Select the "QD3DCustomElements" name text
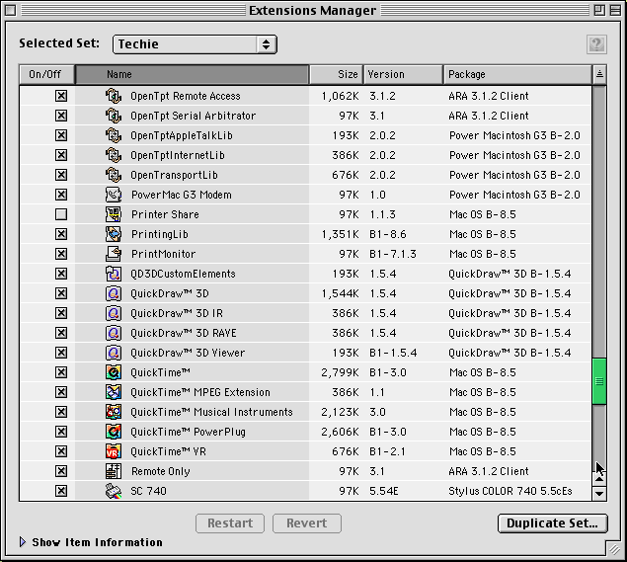The width and height of the screenshot is (627, 562). click(x=183, y=274)
